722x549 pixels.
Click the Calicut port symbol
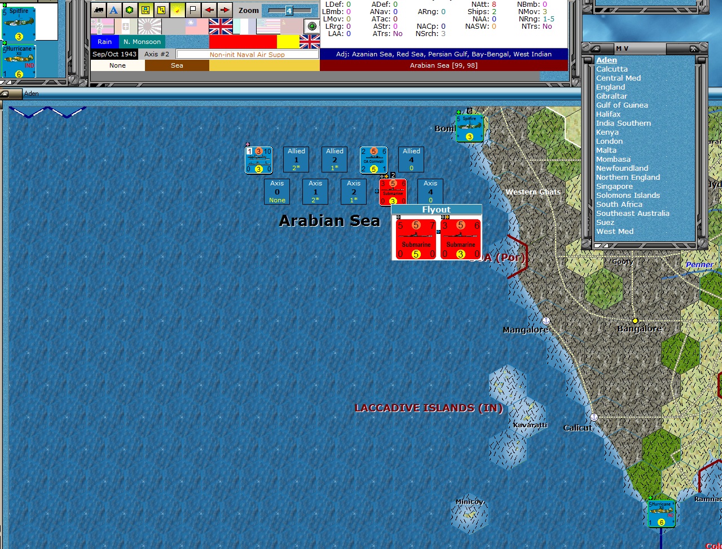pos(593,417)
